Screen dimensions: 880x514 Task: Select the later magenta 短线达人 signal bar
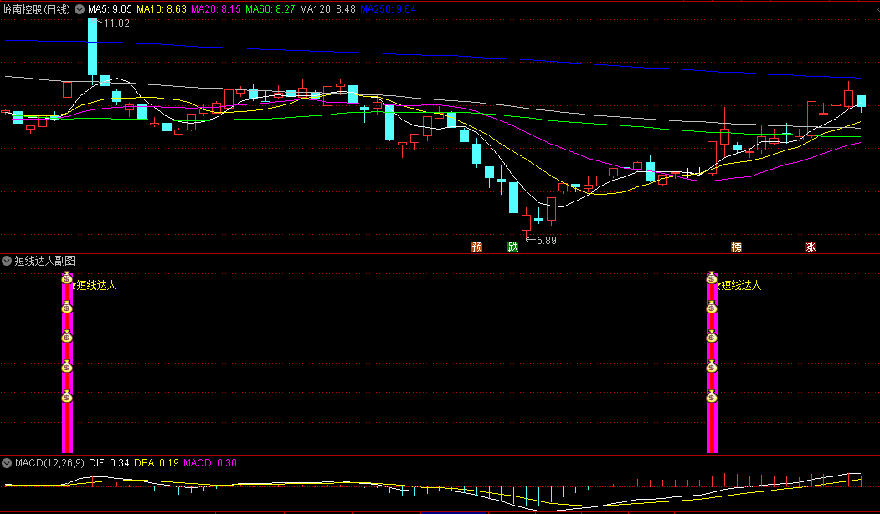(x=712, y=363)
